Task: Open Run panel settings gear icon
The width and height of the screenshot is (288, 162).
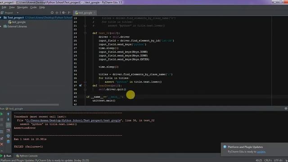Action: (286, 108)
